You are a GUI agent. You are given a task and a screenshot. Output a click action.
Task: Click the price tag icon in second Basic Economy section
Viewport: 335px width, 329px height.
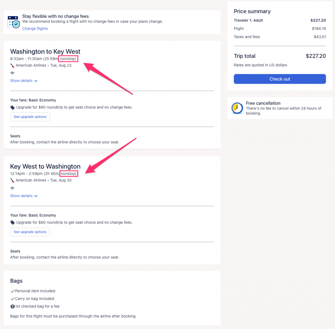pyautogui.click(x=12, y=222)
